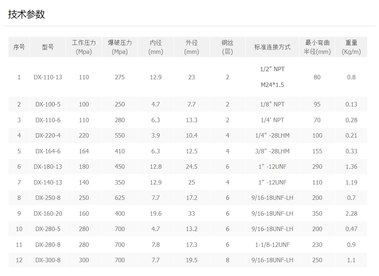Select model DX-160-20
Viewport: 379px width, 276px height.
click(x=48, y=213)
